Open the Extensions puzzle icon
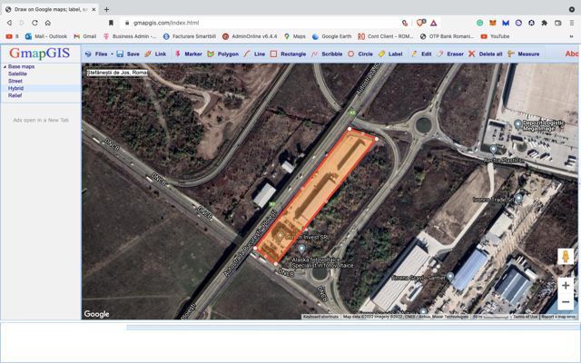 pos(545,23)
